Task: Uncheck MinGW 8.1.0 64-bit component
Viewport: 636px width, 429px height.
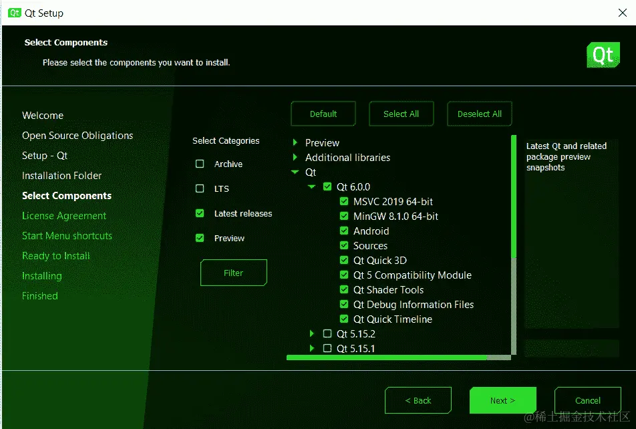Action: point(344,216)
